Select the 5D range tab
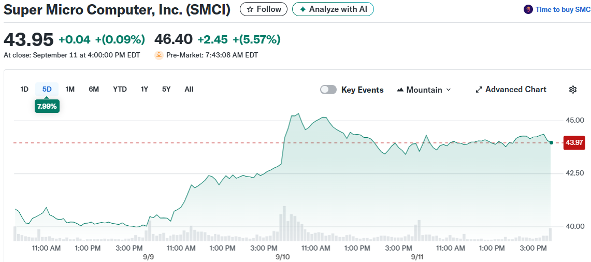The height and width of the screenshot is (262, 591). (47, 90)
